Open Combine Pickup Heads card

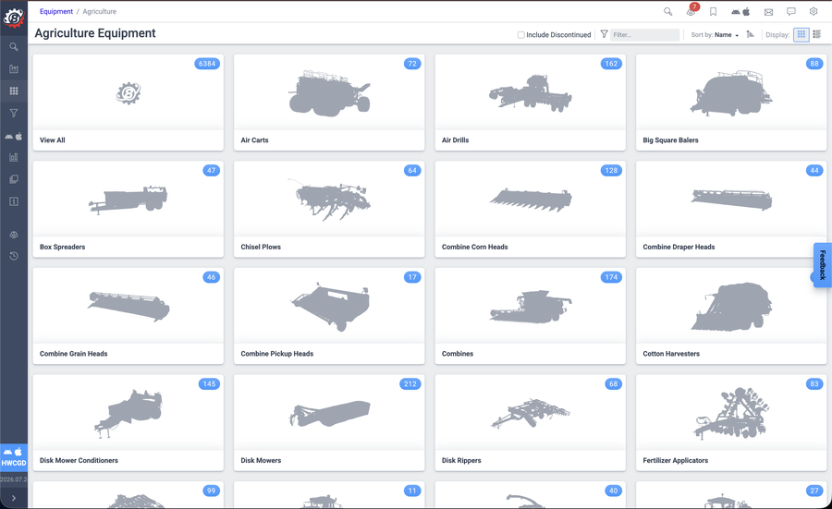[329, 316]
